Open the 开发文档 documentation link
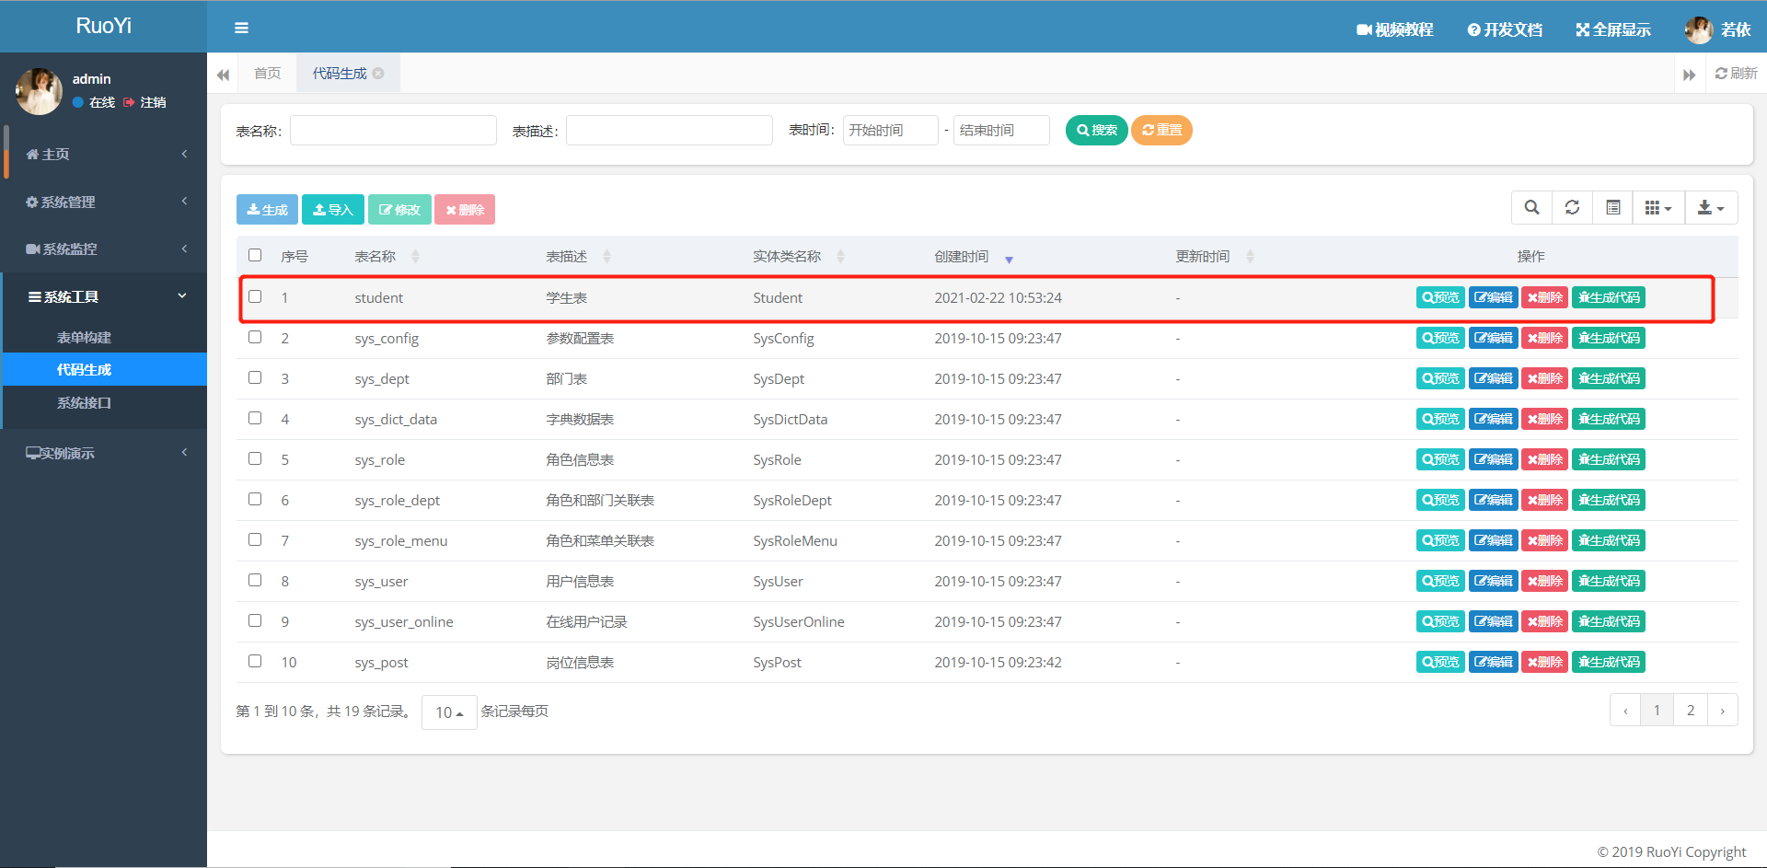Viewport: 1767px width, 868px height. click(1505, 29)
